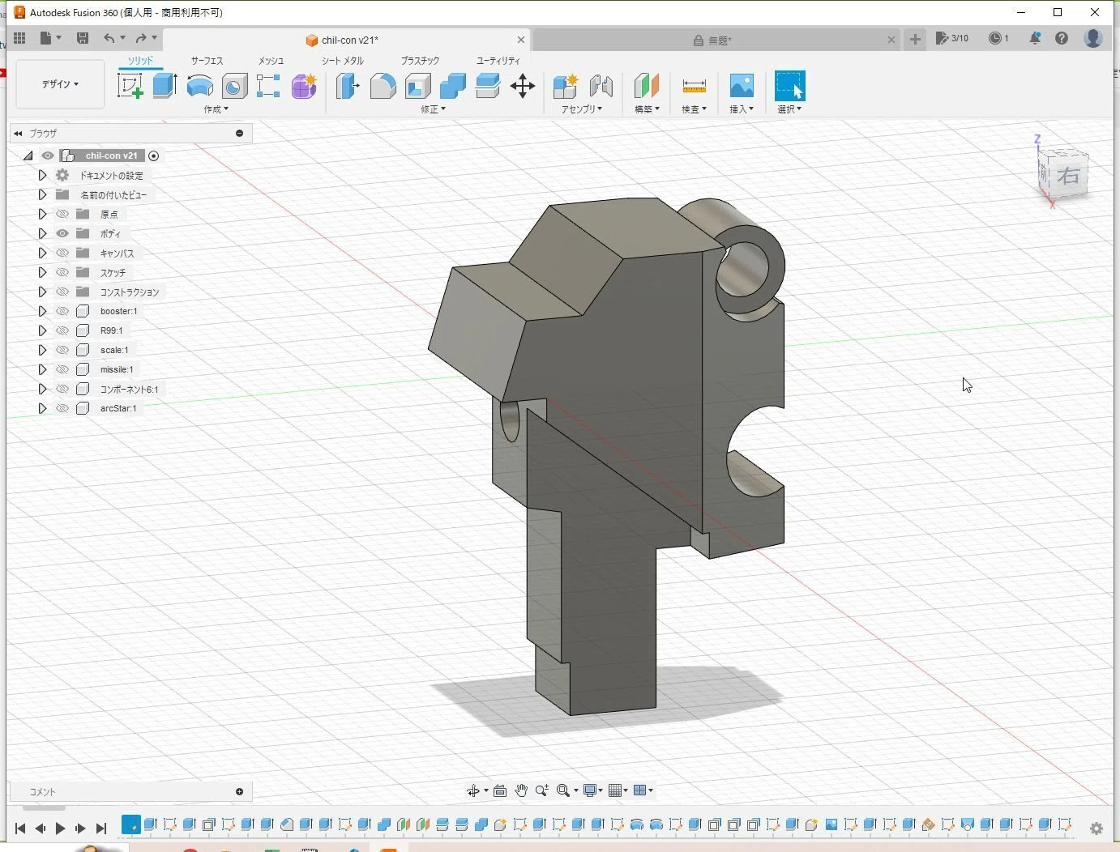The width and height of the screenshot is (1120, 852).
Task: Jump to timeline start
Action: point(20,829)
